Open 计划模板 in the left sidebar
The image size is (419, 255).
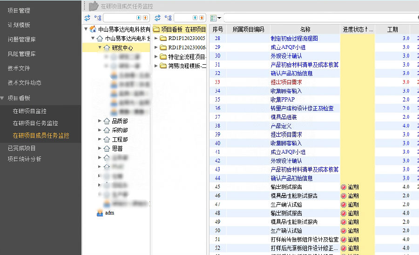[x=19, y=25]
